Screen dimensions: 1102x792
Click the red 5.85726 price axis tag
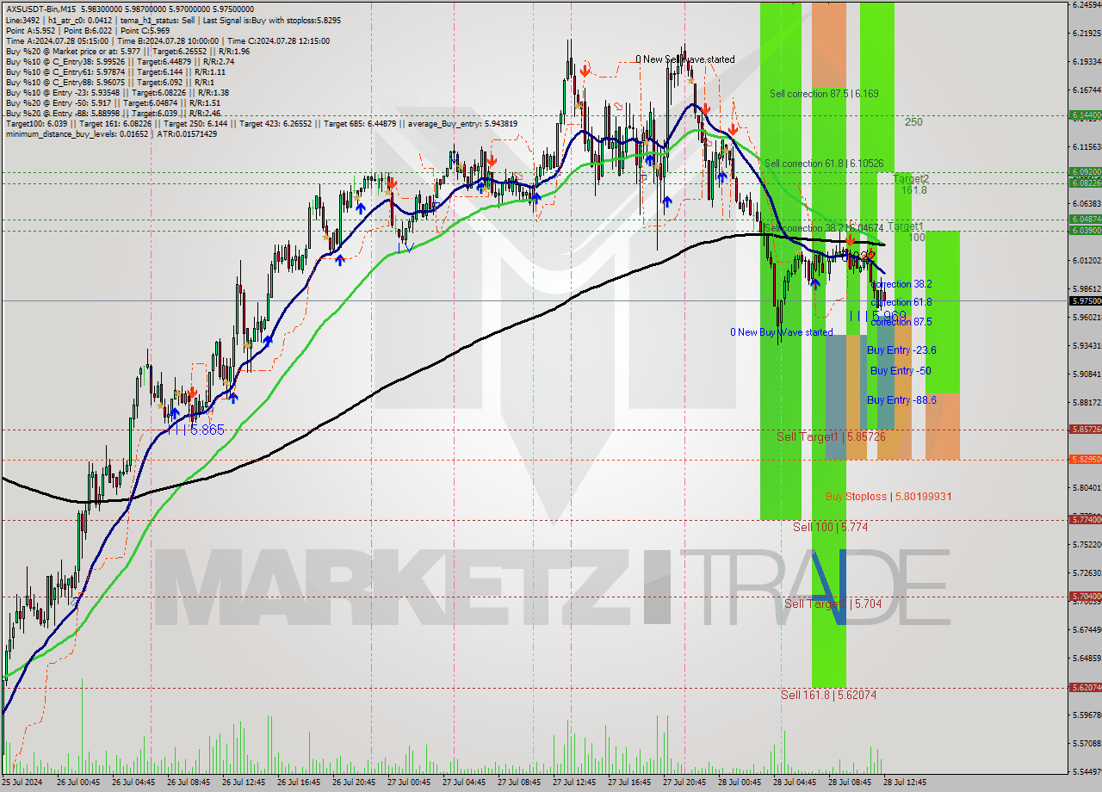(1085, 429)
